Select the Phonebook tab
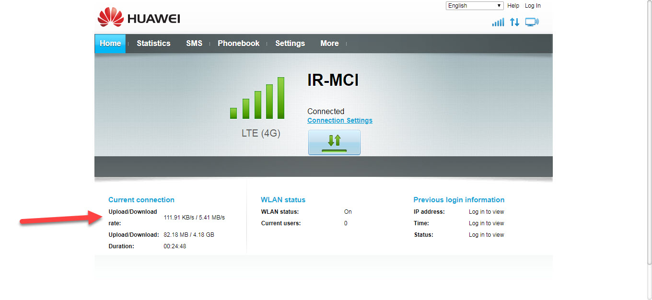 coord(238,44)
